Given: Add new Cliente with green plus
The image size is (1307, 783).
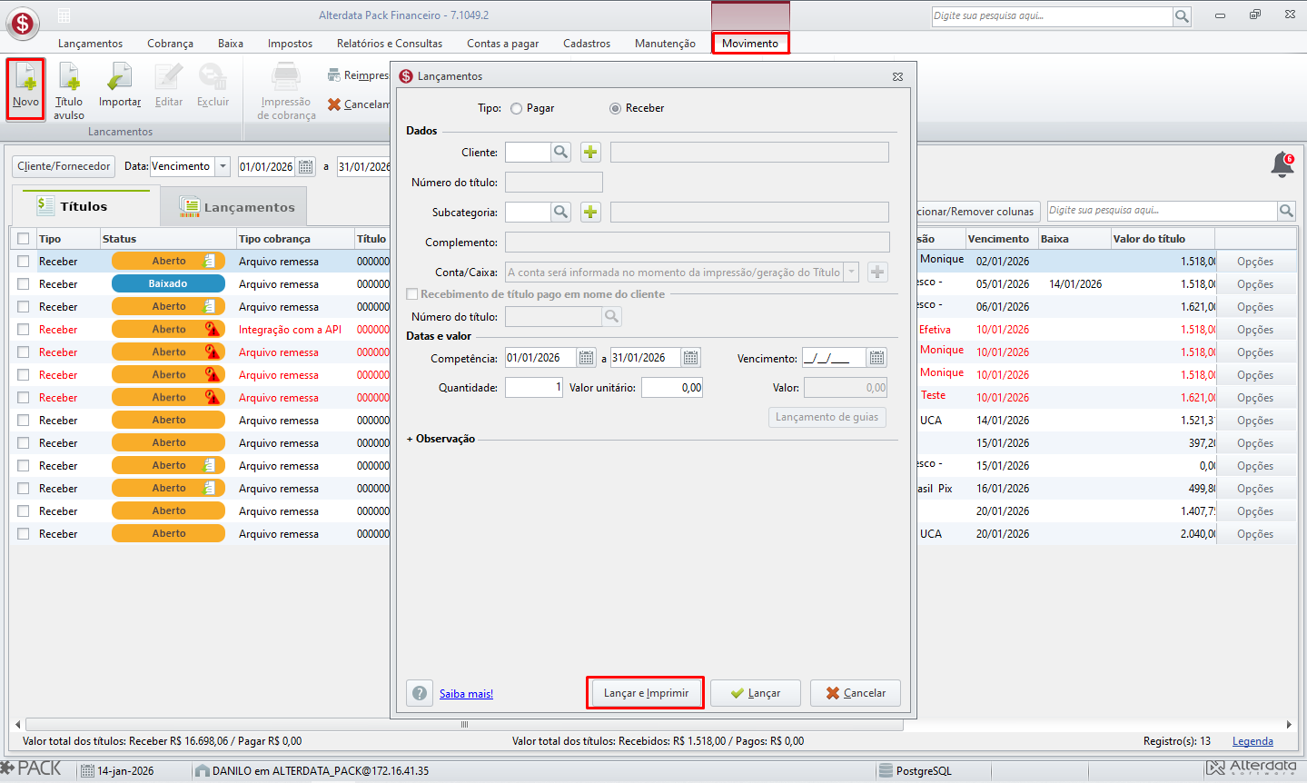Looking at the screenshot, I should 590,152.
